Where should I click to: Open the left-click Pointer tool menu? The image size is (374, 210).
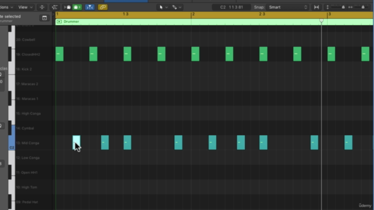[x=164, y=7]
